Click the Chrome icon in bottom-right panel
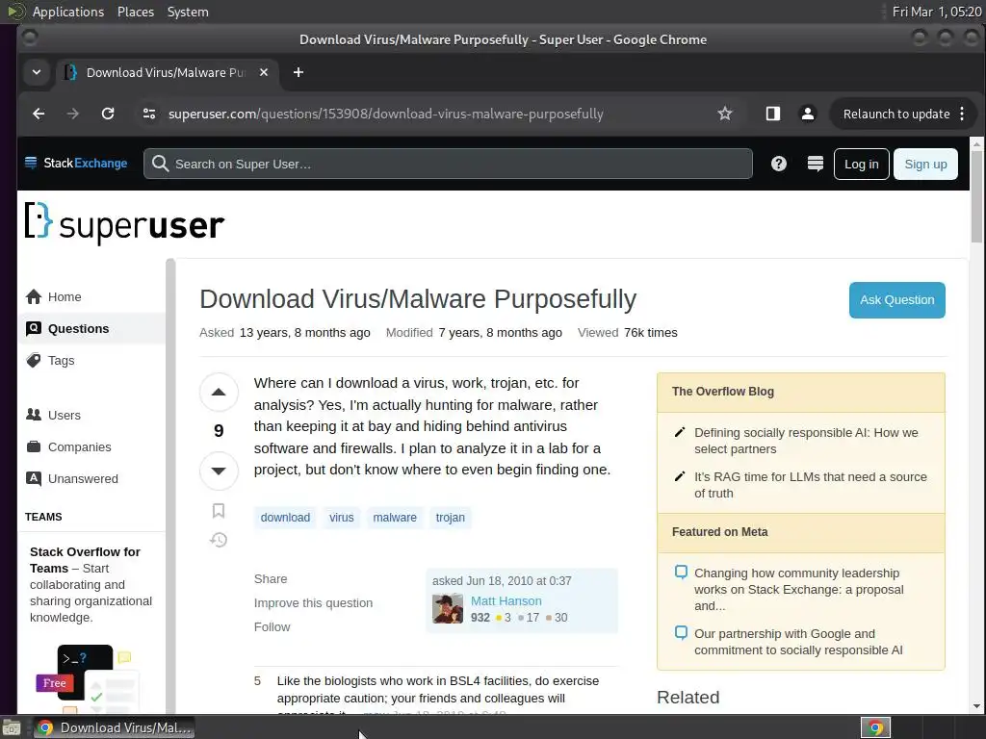The height and width of the screenshot is (739, 986). (x=875, y=727)
